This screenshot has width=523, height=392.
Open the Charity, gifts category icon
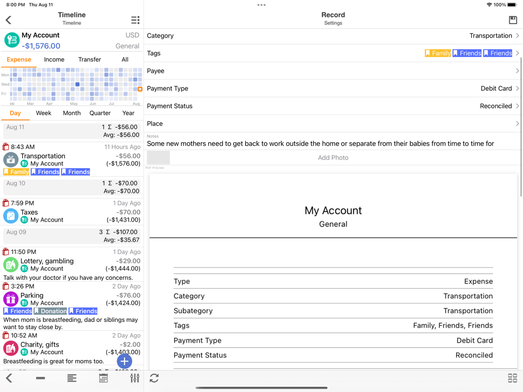click(x=10, y=348)
